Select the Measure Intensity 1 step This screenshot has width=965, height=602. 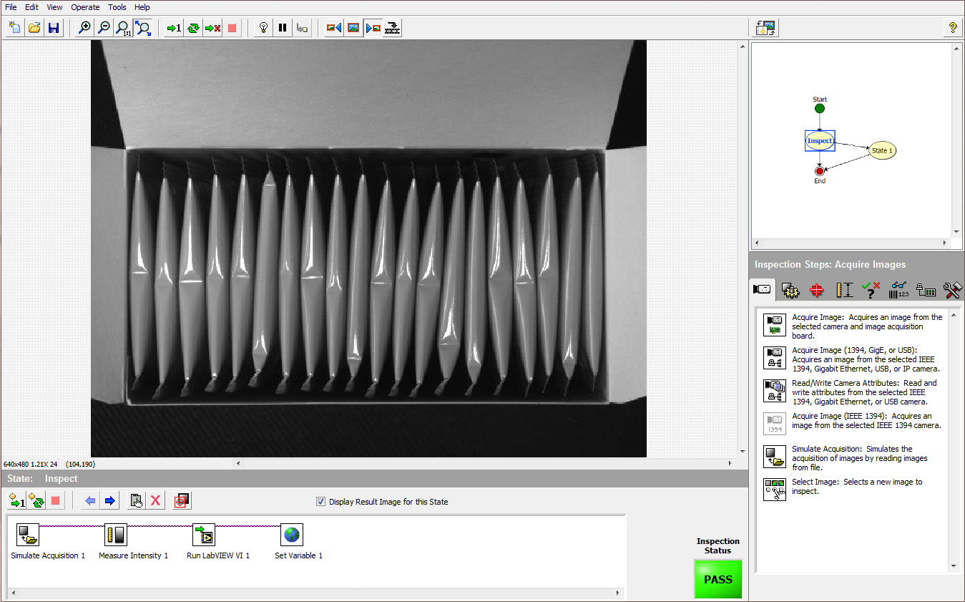(x=116, y=535)
